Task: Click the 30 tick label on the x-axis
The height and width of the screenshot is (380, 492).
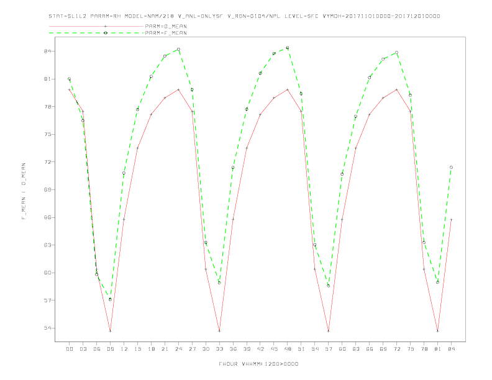Action: pos(206,349)
